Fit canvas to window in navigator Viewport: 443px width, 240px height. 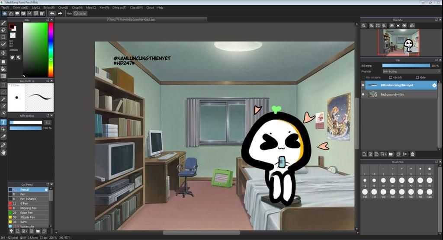378,26
